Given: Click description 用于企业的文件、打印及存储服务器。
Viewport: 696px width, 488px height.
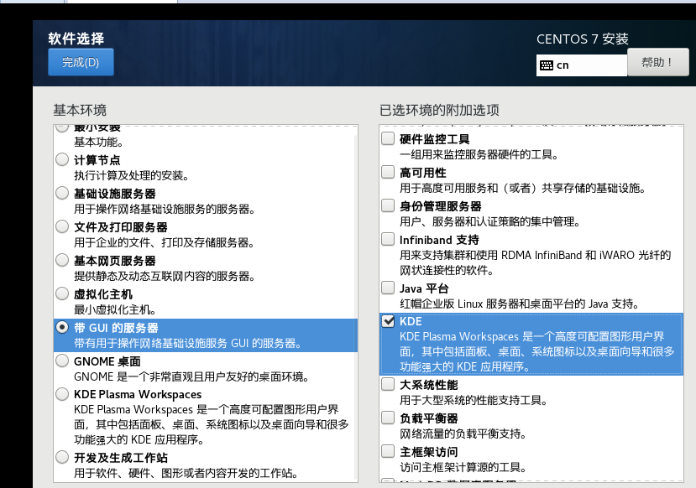Looking at the screenshot, I should tap(165, 243).
